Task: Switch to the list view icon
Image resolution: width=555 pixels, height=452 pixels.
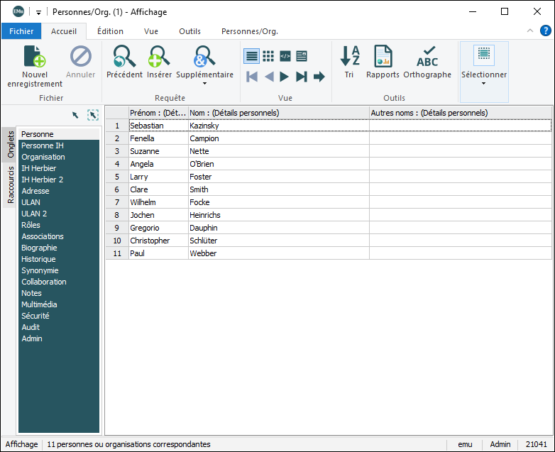Action: 251,56
